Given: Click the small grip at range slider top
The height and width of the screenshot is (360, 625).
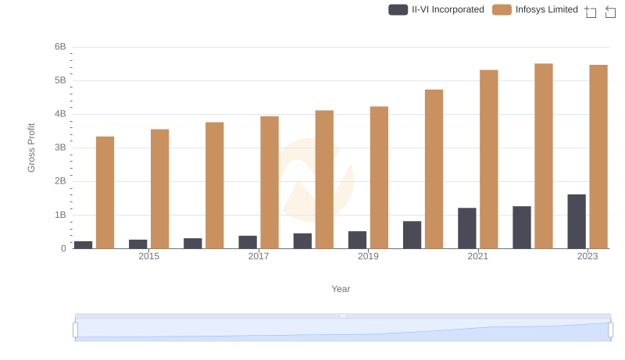Looking at the screenshot, I should pyautogui.click(x=343, y=315).
